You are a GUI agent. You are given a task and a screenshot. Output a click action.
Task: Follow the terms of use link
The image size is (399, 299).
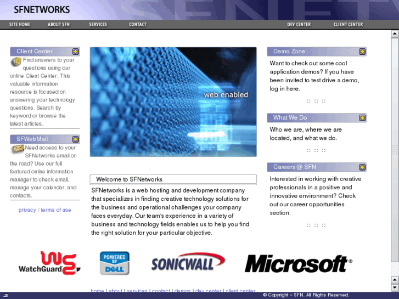coord(56,210)
